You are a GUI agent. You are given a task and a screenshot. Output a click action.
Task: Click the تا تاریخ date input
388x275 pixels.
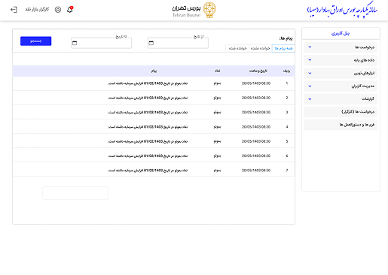tap(101, 43)
